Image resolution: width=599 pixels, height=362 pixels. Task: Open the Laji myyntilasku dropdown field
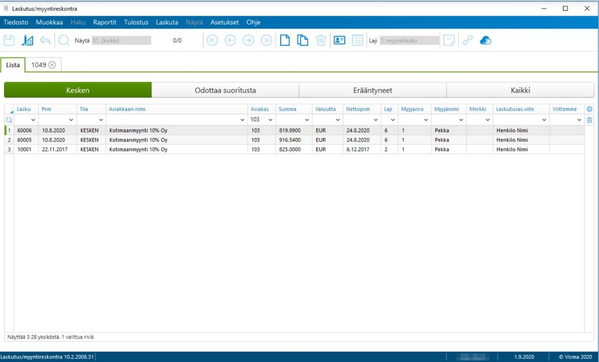pyautogui.click(x=409, y=40)
